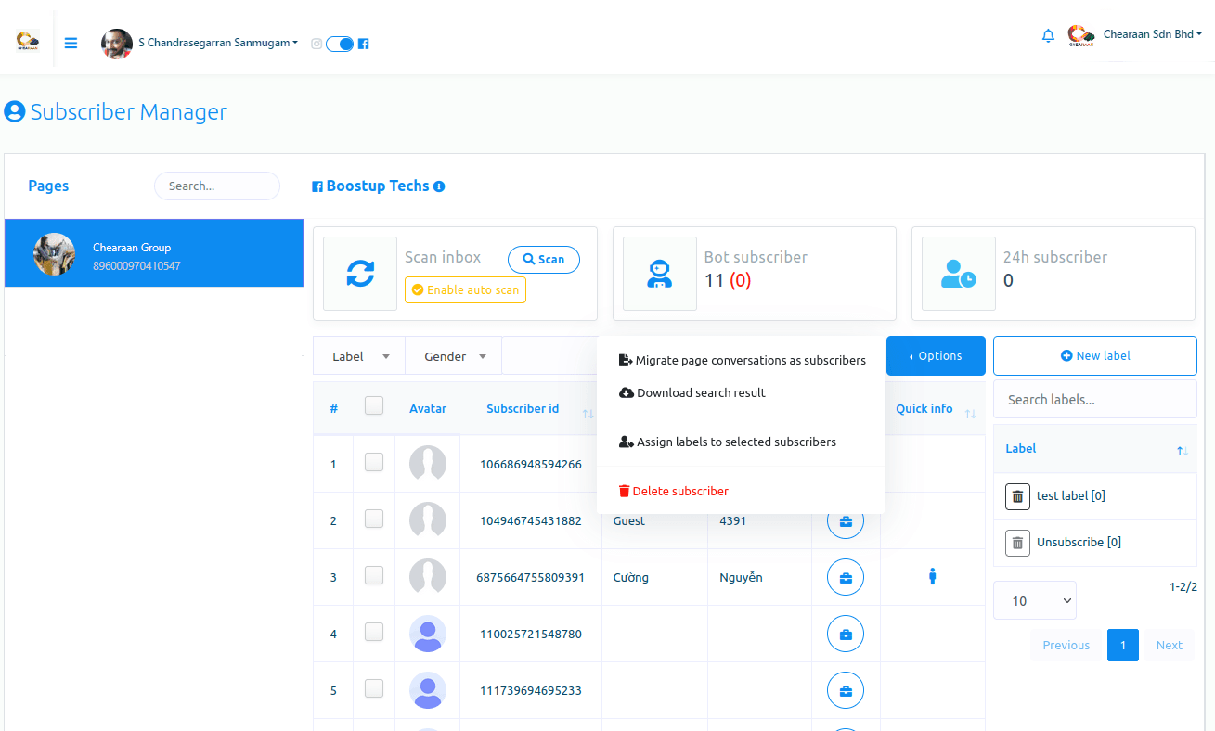Screen dimensions: 1215x731
Task: Open briefcase action for subscriber row 3
Action: click(x=845, y=578)
